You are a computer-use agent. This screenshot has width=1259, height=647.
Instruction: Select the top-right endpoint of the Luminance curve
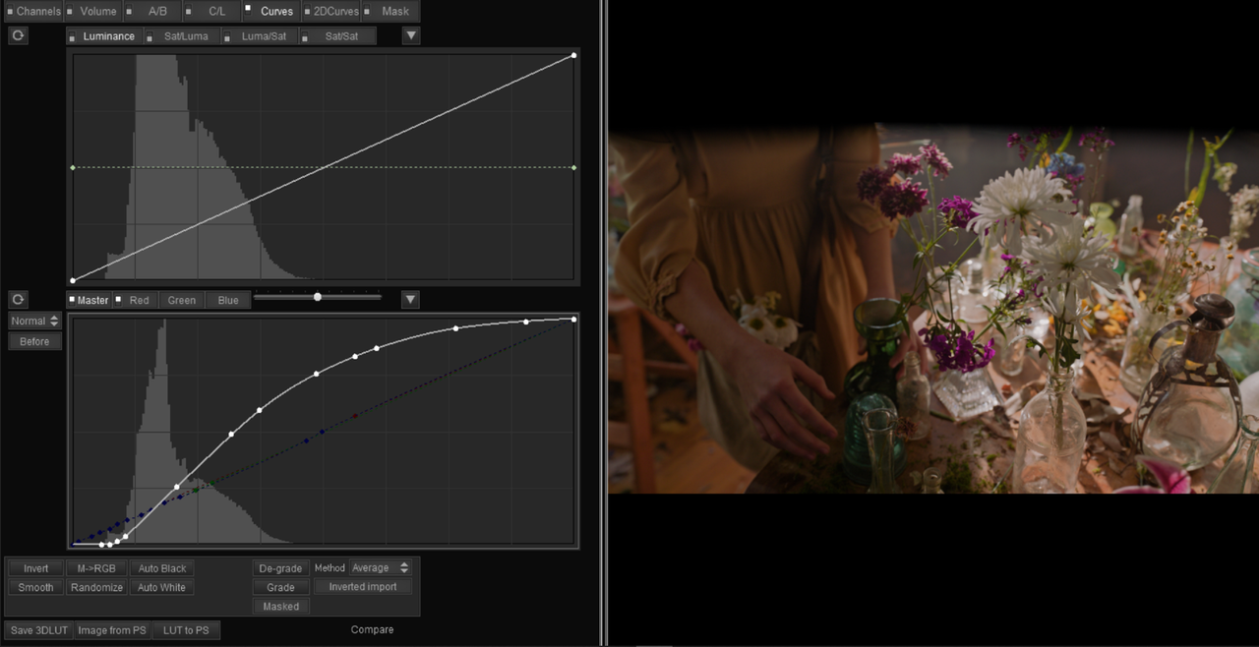pos(573,55)
